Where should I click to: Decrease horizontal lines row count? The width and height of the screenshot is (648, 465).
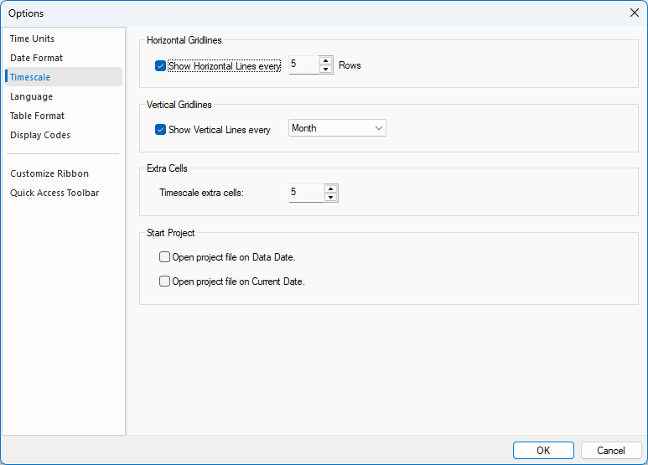pos(326,70)
